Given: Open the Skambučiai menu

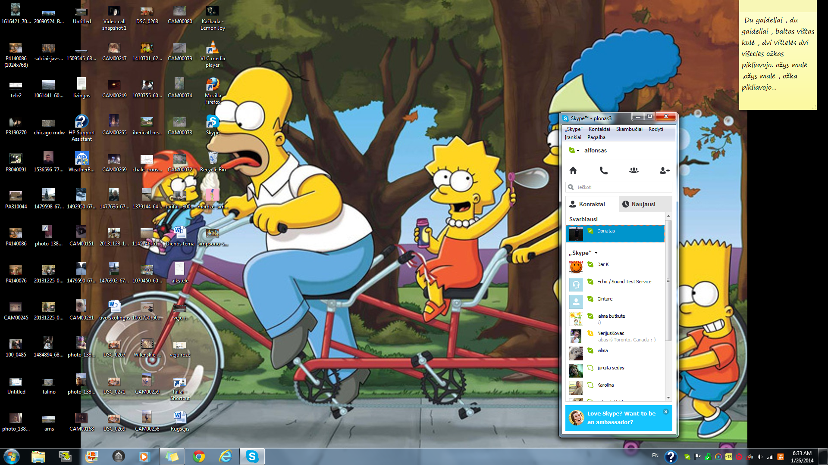Looking at the screenshot, I should [629, 129].
